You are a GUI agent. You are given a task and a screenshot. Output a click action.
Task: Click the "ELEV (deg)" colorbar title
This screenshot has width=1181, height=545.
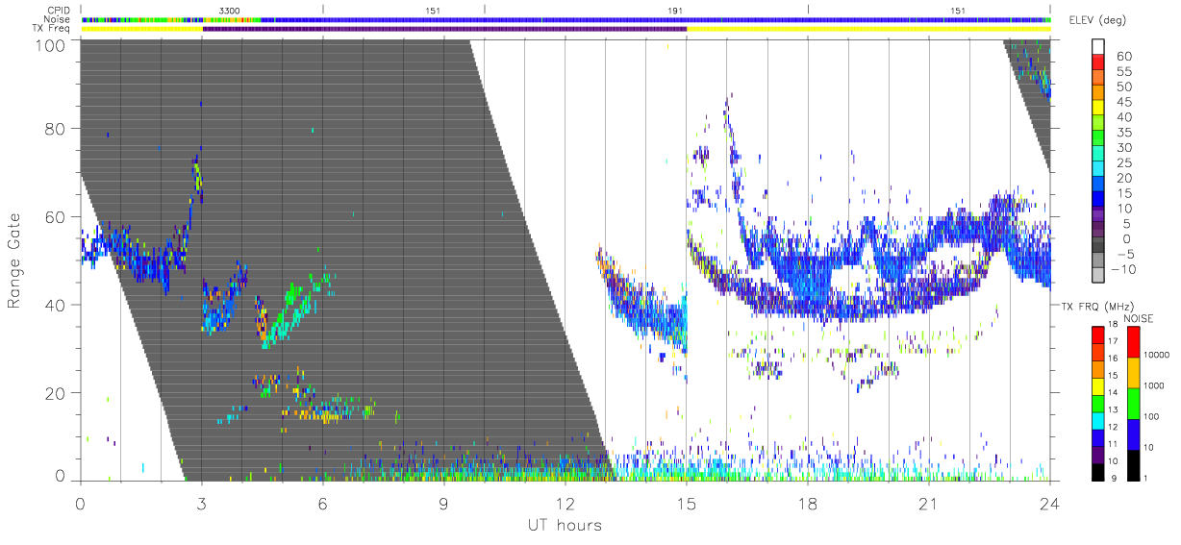coord(1098,20)
